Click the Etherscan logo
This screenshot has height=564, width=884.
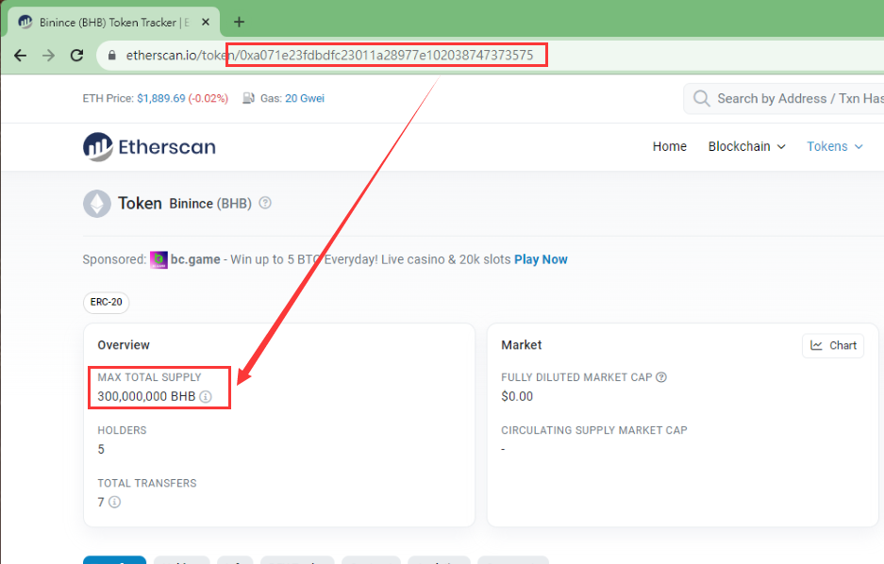pyautogui.click(x=149, y=146)
